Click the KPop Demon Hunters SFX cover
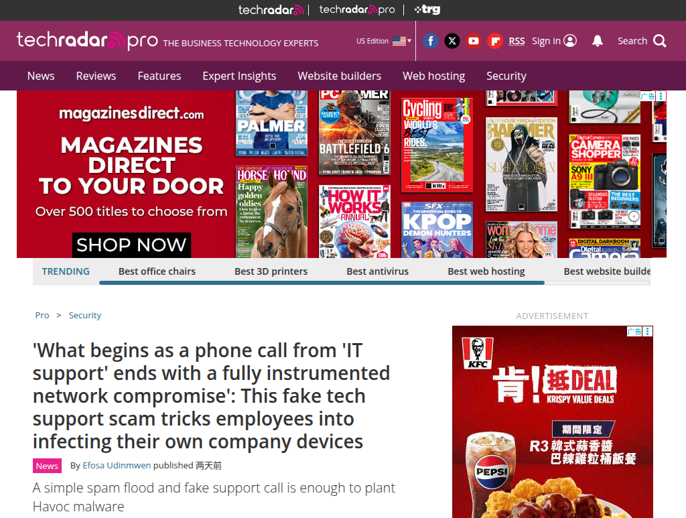The image size is (686, 518). click(437, 230)
